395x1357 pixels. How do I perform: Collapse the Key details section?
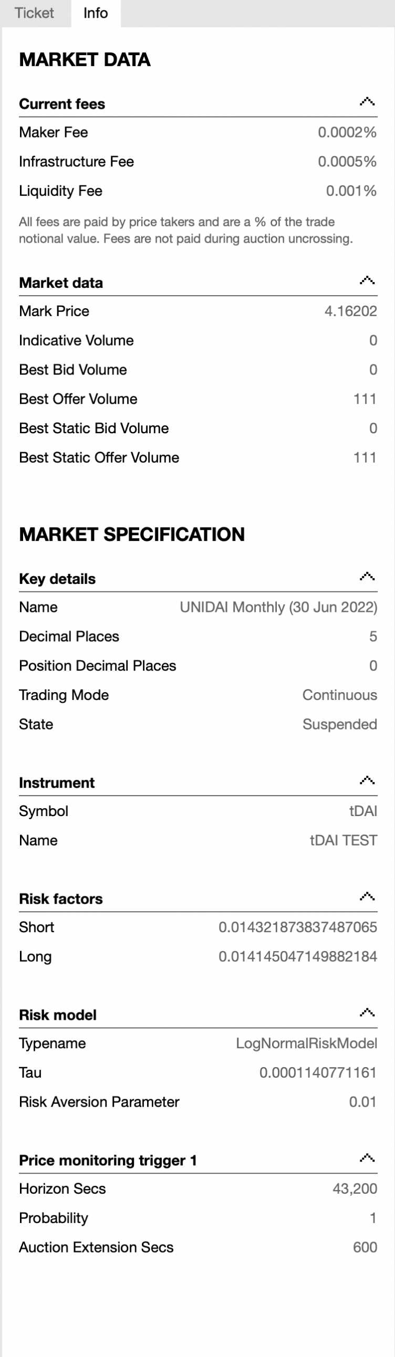pos(367,576)
